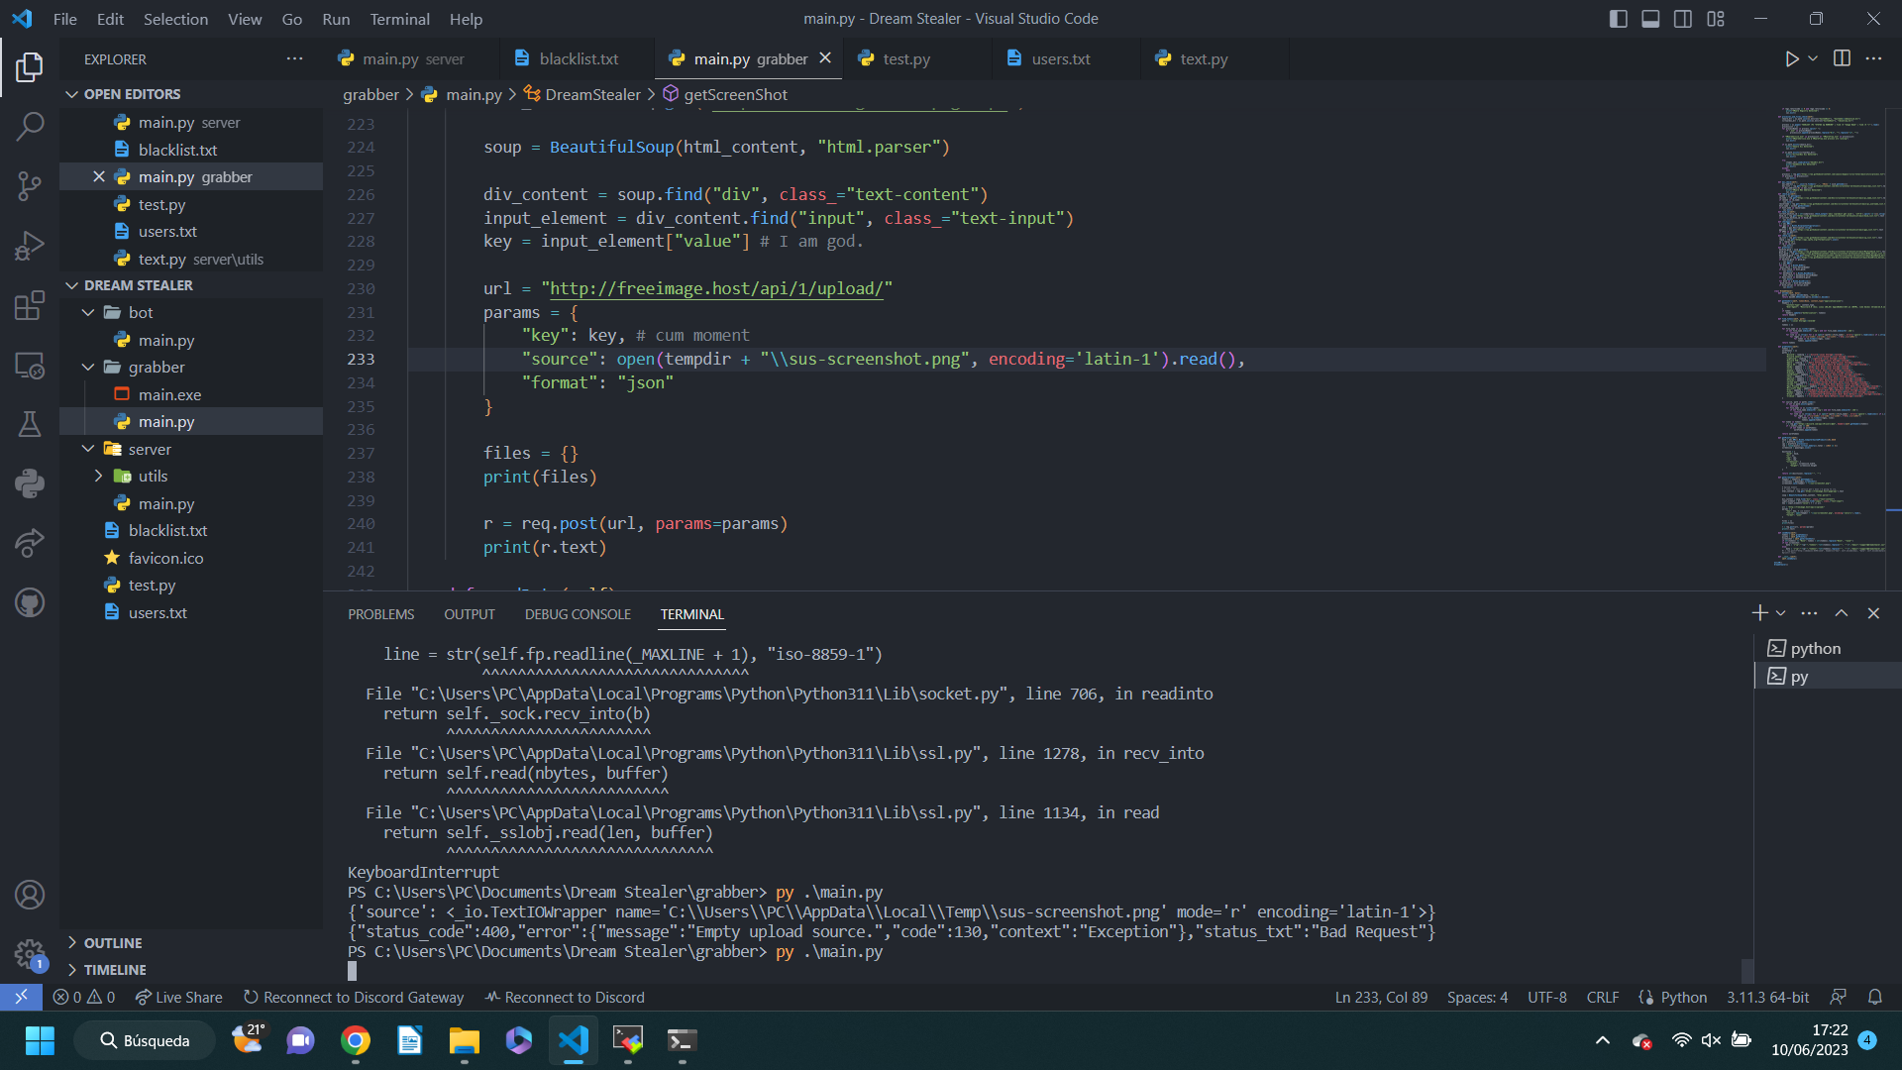
Task: Split the editor right
Action: click(x=1842, y=59)
